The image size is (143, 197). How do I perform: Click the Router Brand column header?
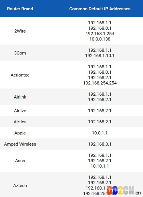coord(20,9)
